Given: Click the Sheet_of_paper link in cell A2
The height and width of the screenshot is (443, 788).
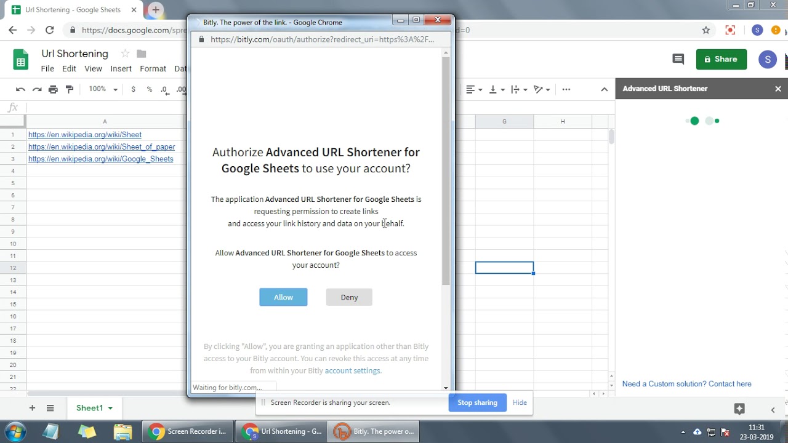Looking at the screenshot, I should (x=102, y=146).
